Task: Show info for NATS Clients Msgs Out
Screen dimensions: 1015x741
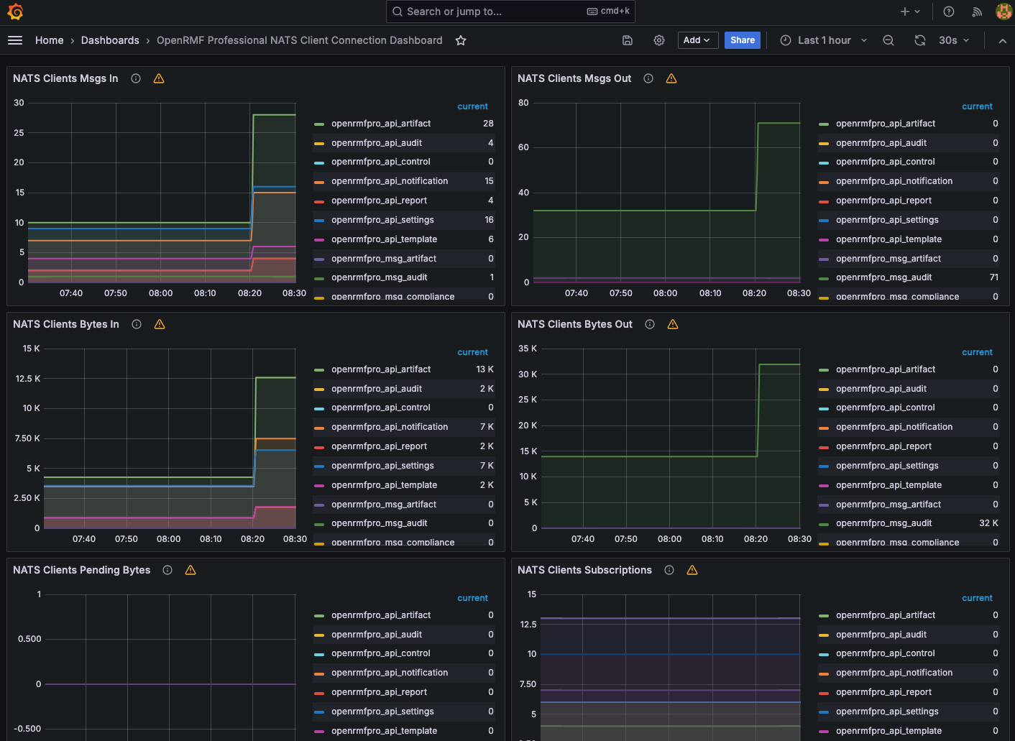Action: (x=648, y=78)
